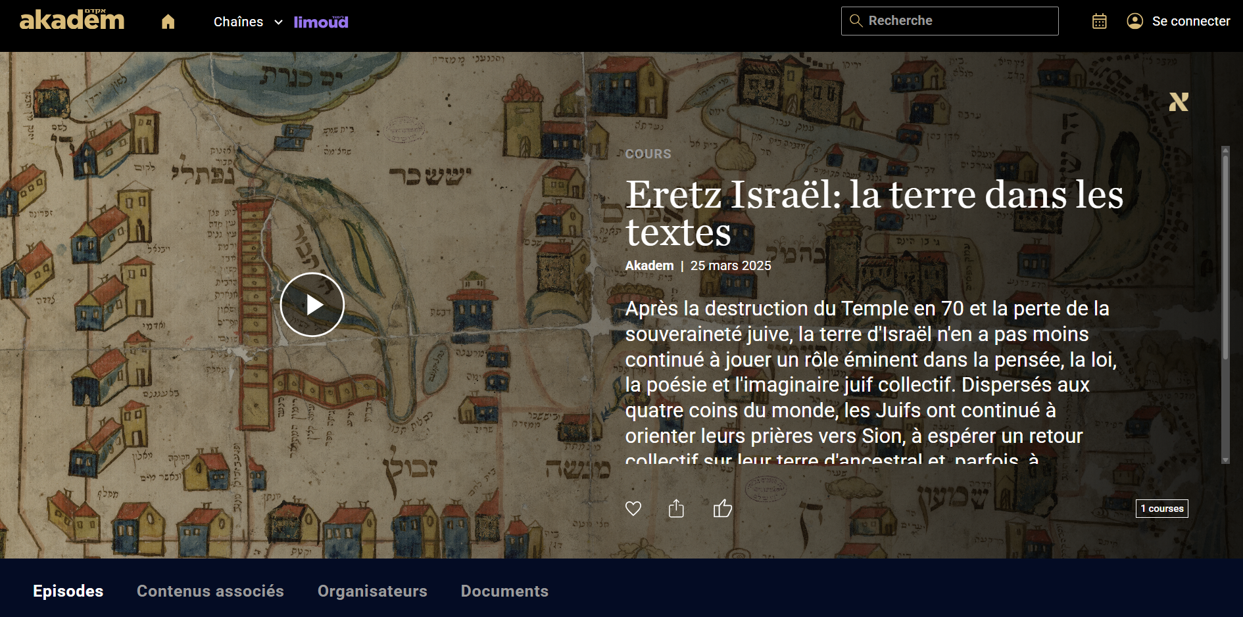Viewport: 1243px width, 617px height.
Task: Play the Eretz Israël course video
Action: [312, 304]
